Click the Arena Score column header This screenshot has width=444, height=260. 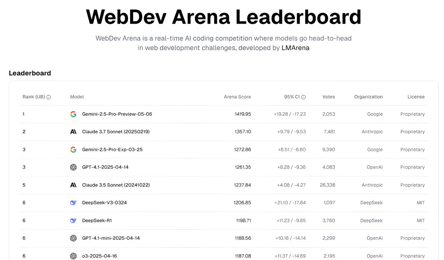click(x=238, y=97)
